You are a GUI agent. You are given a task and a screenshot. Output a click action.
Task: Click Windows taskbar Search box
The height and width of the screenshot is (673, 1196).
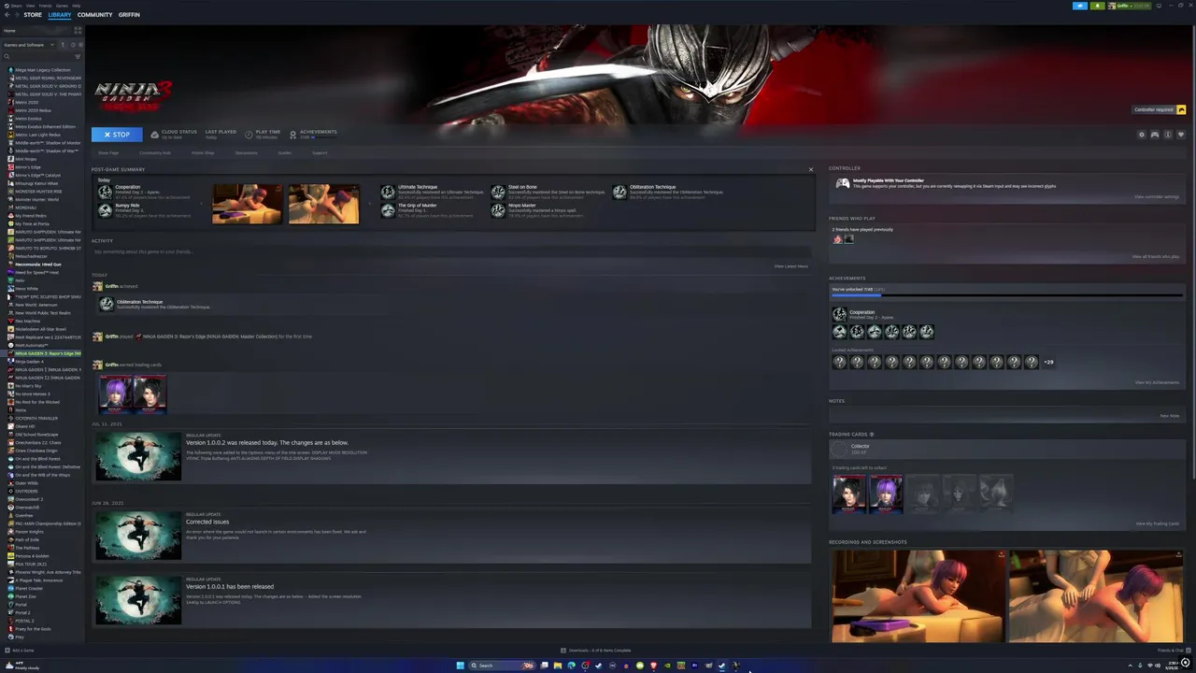tap(502, 666)
